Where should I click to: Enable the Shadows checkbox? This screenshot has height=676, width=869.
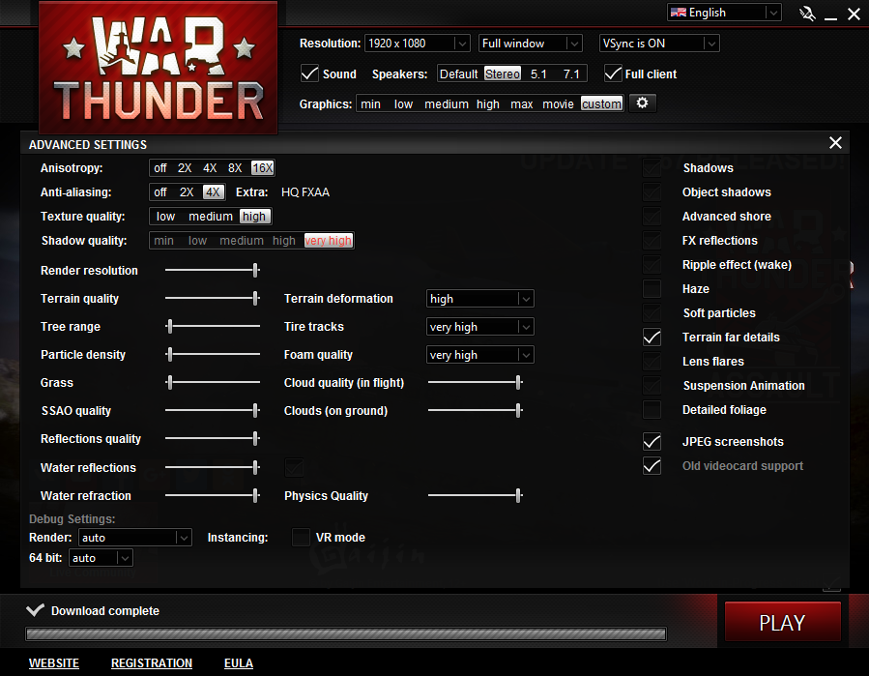click(x=652, y=167)
